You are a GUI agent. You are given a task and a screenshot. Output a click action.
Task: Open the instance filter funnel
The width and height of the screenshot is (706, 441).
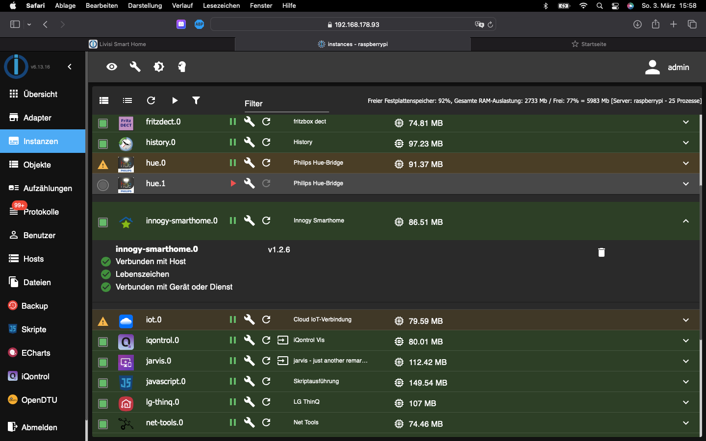tap(196, 100)
